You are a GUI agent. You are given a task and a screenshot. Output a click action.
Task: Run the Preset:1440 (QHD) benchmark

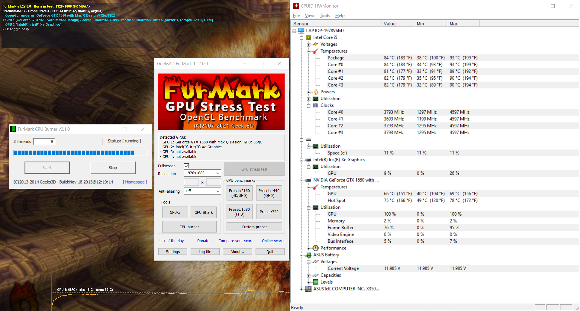tap(269, 193)
